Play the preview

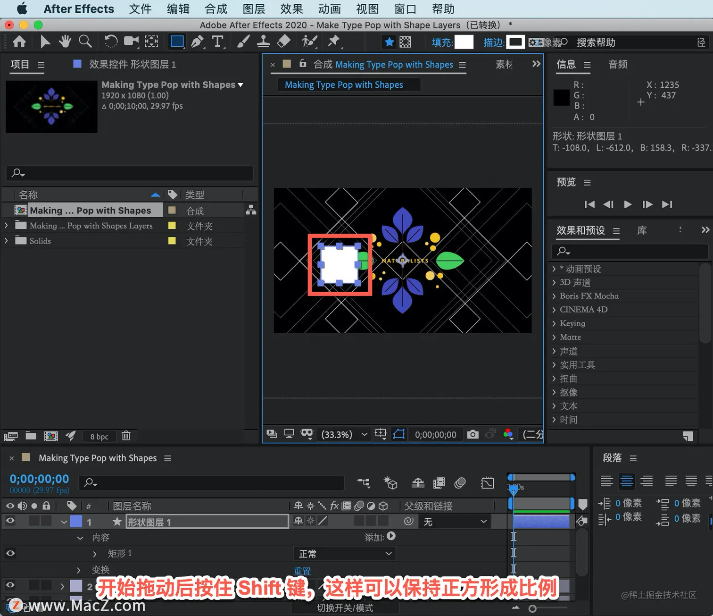pyautogui.click(x=628, y=204)
